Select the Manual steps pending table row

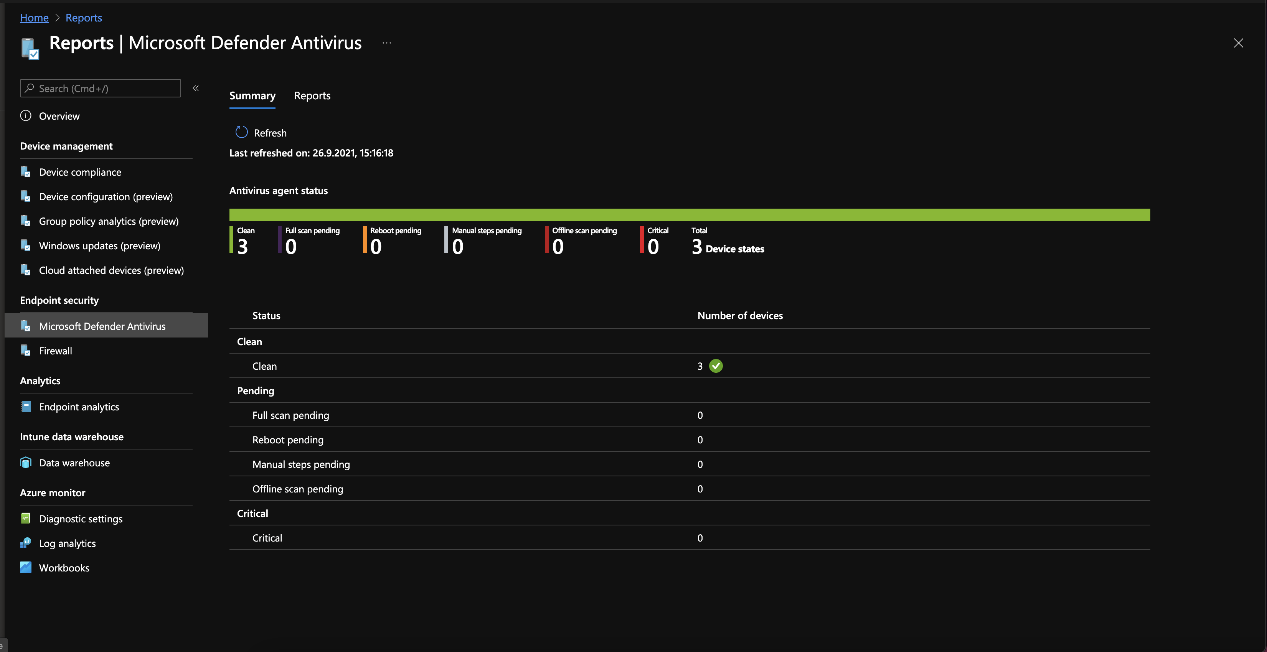[690, 464]
